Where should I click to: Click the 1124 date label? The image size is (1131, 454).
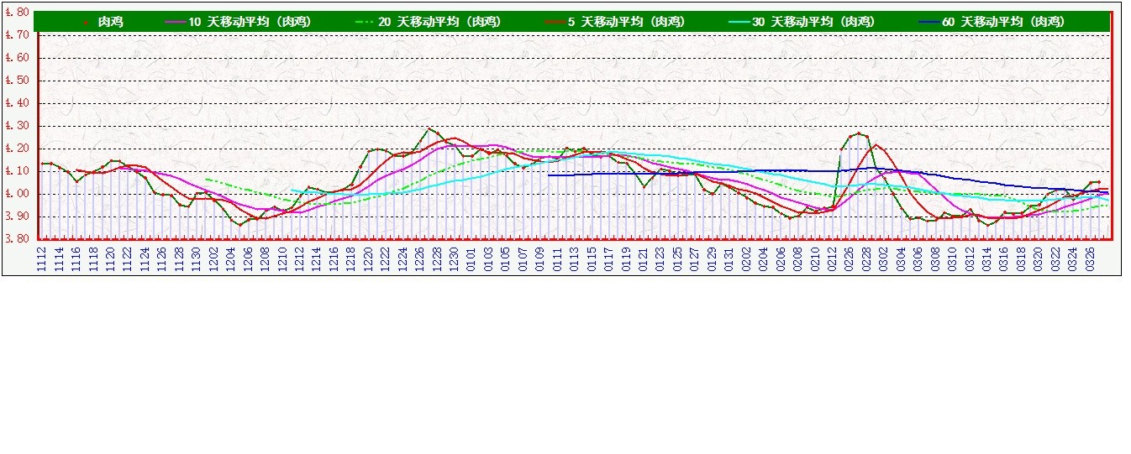pos(145,258)
